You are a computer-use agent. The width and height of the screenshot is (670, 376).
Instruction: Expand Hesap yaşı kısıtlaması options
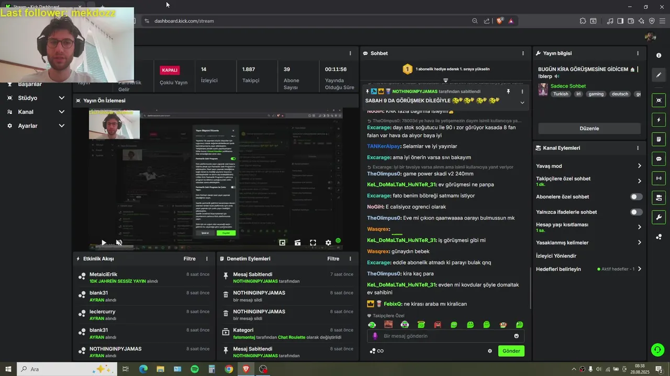point(639,227)
